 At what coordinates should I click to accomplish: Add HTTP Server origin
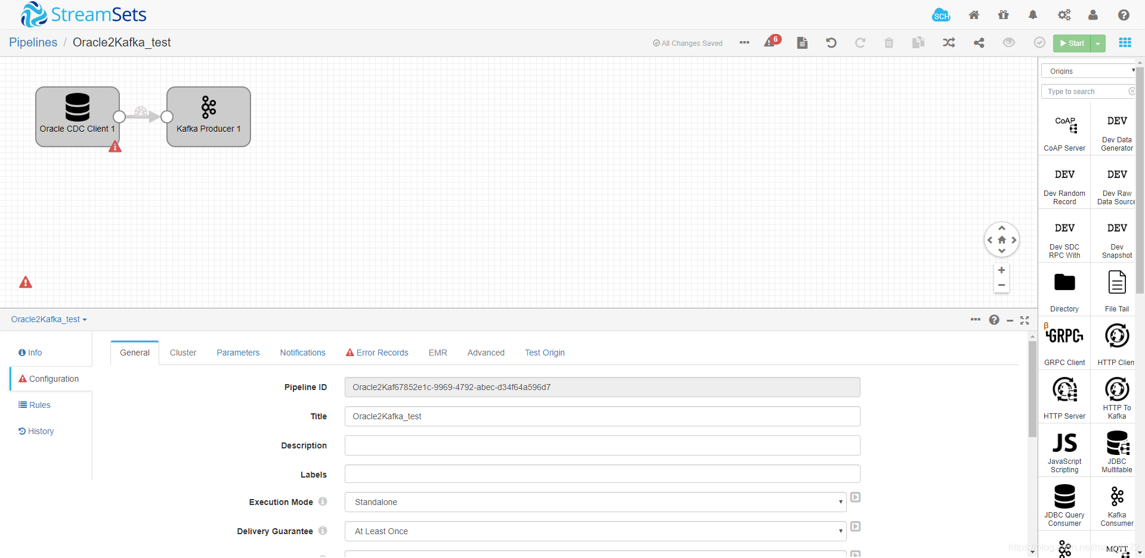pyautogui.click(x=1064, y=398)
